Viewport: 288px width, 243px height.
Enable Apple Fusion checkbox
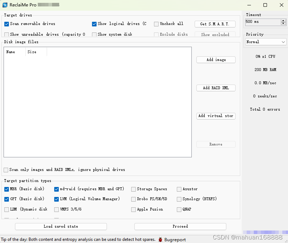[134, 209]
